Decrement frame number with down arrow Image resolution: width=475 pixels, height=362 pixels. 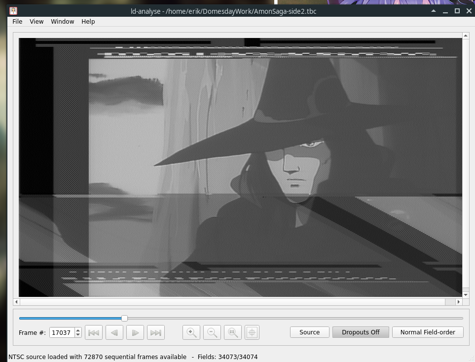(x=78, y=335)
